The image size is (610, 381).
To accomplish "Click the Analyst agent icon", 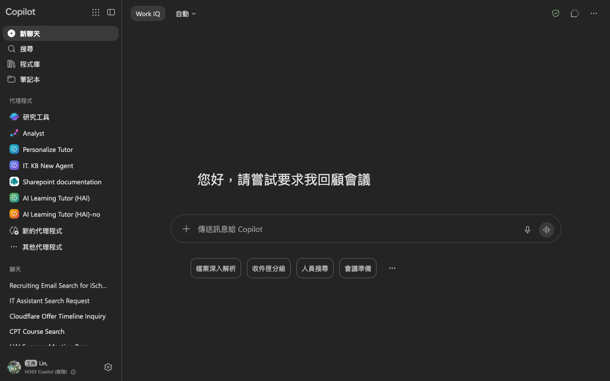I will (14, 133).
